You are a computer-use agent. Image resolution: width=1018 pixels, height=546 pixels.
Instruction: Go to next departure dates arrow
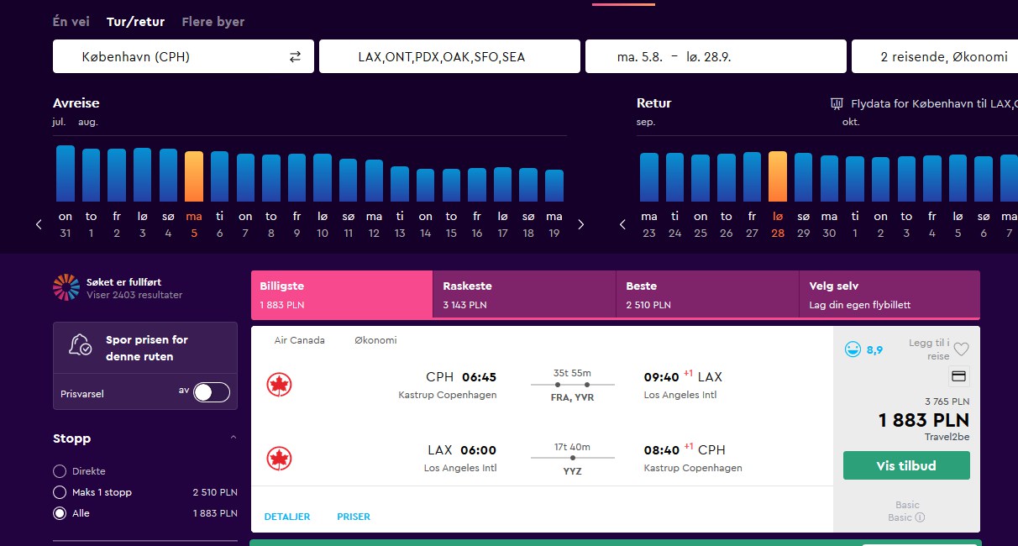click(580, 224)
